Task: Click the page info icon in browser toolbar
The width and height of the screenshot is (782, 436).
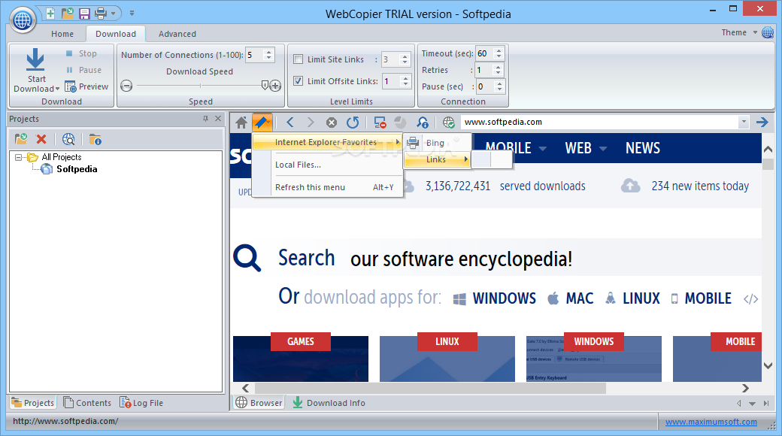Action: (423, 123)
